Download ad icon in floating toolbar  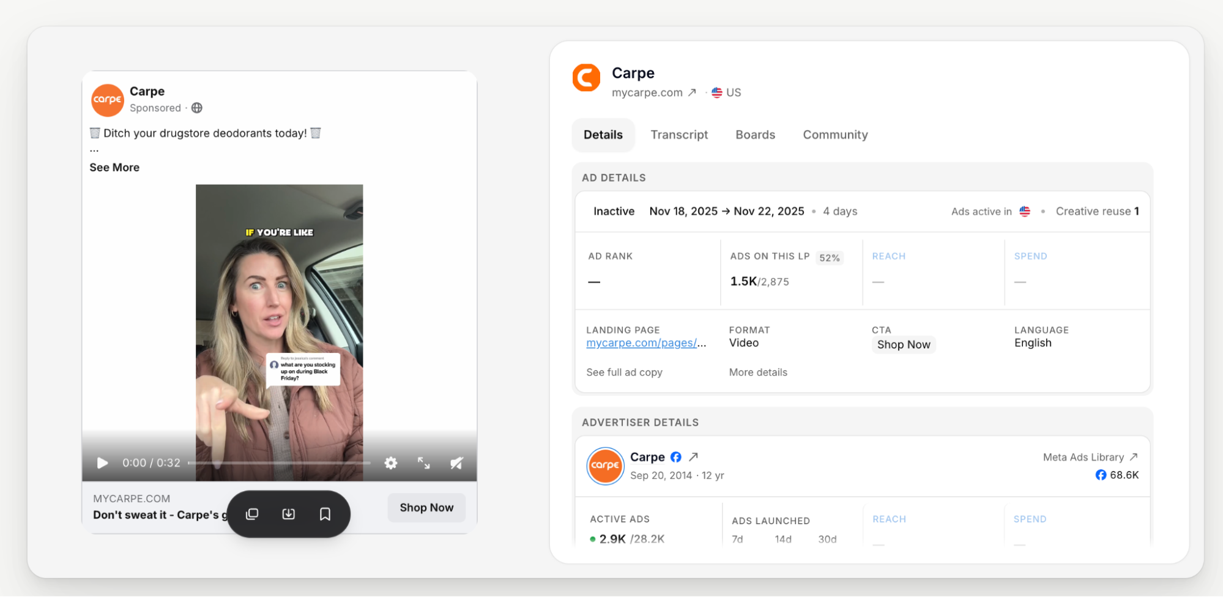pos(289,514)
